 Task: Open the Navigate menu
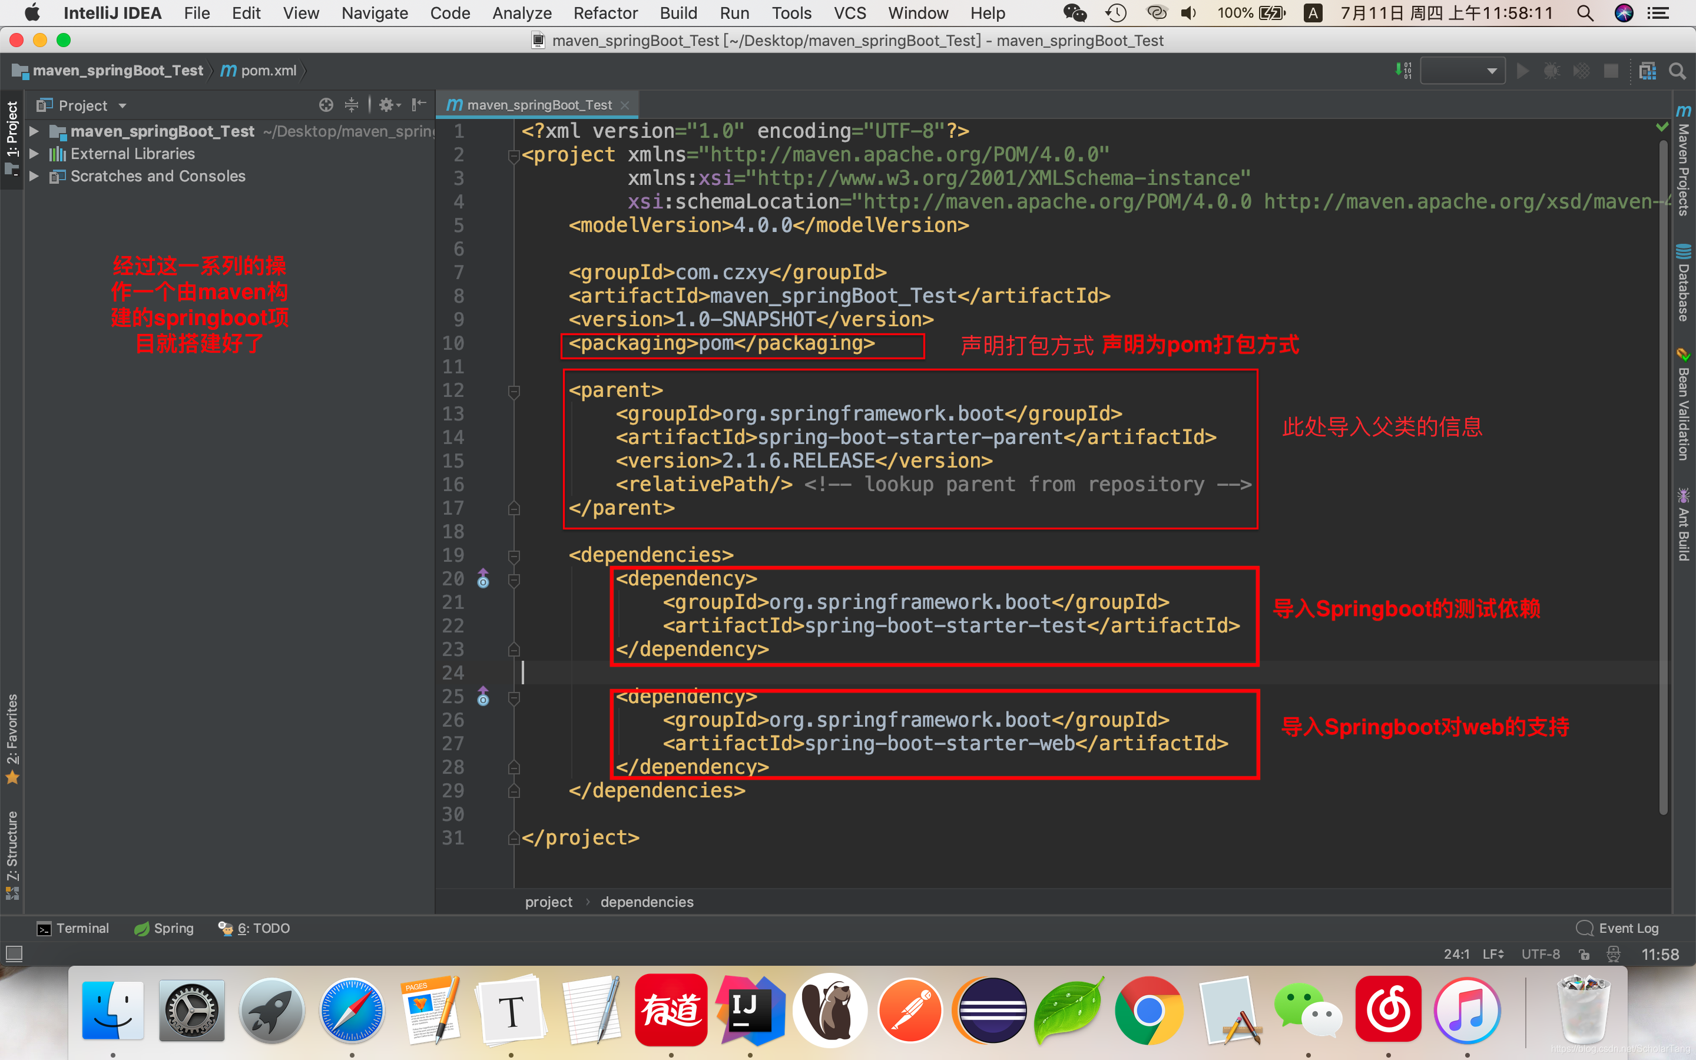pyautogui.click(x=375, y=12)
